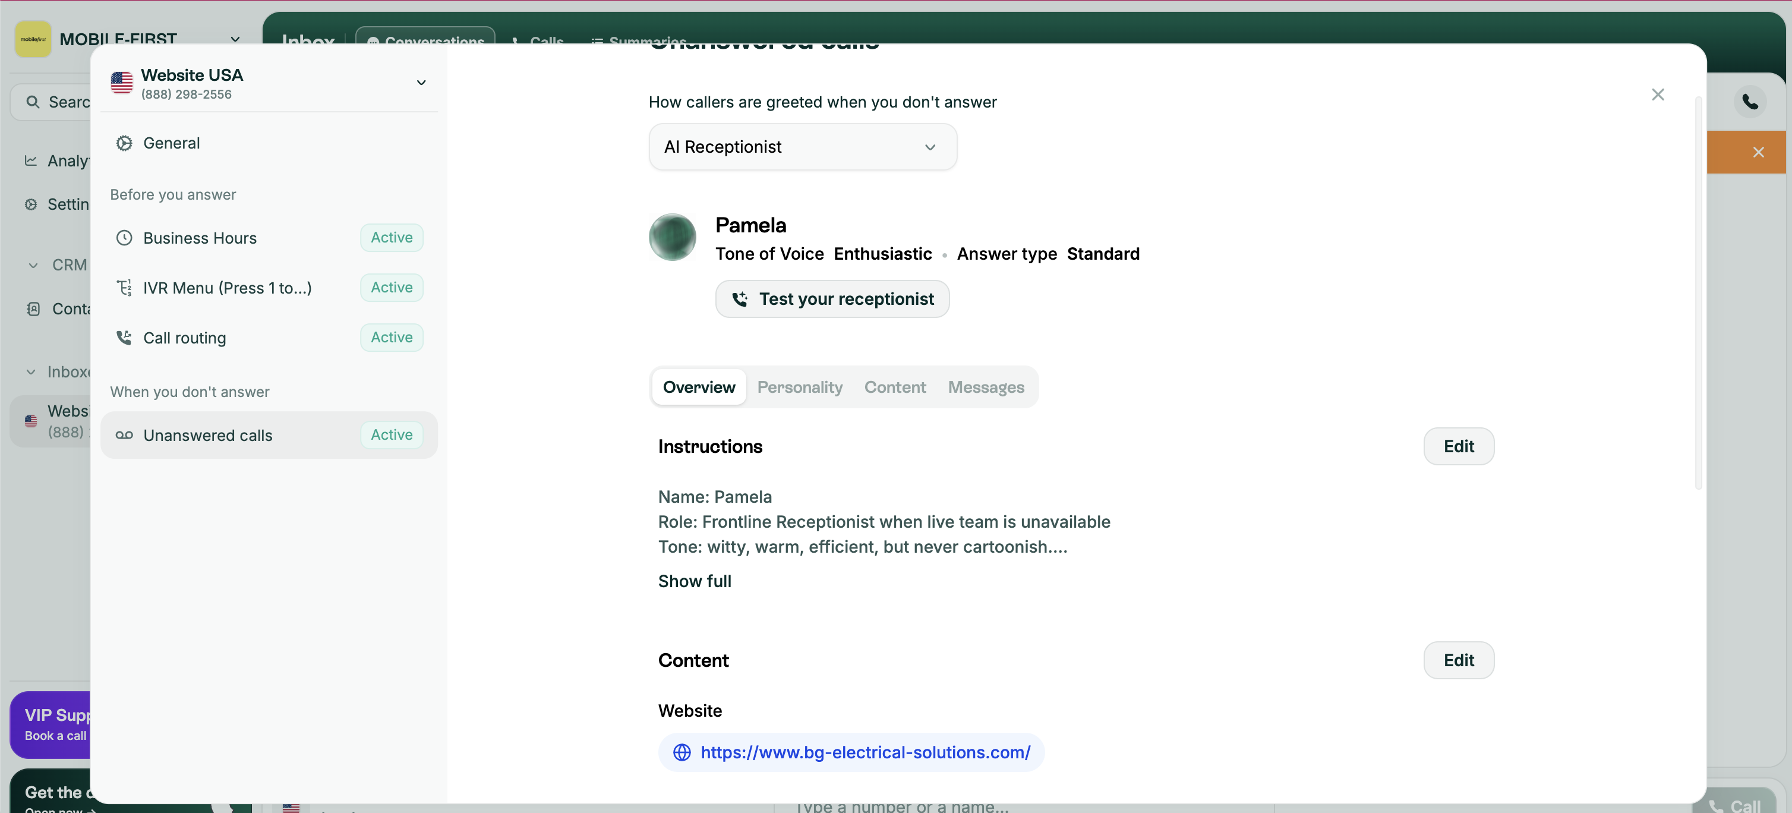Viewport: 1792px width, 813px height.
Task: Toggle the Call routing Active badge
Action: (391, 338)
